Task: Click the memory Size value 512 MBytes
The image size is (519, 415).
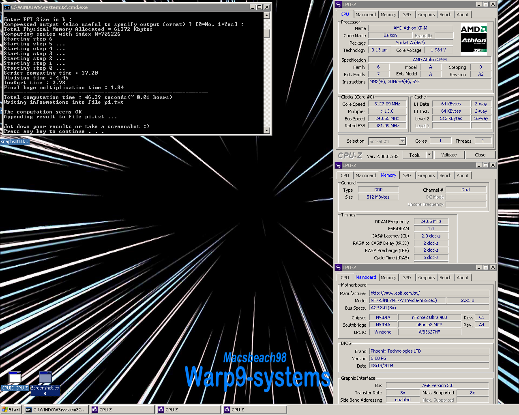Action: (378, 197)
